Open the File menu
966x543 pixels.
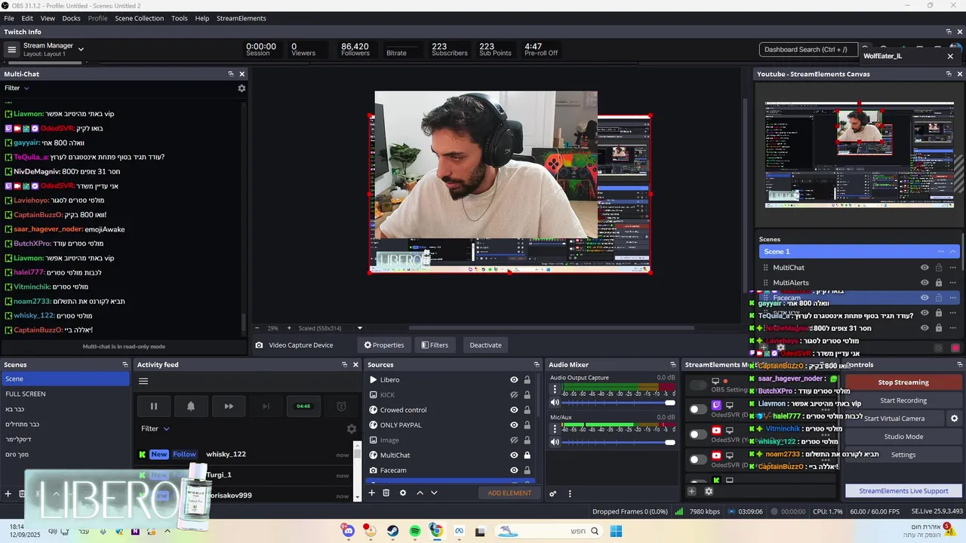(x=9, y=18)
